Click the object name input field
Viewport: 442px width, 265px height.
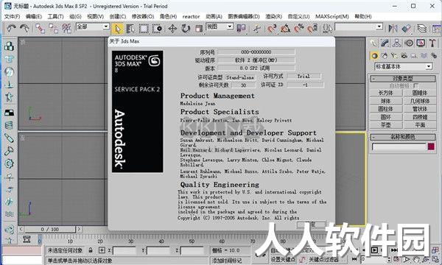click(x=399, y=146)
